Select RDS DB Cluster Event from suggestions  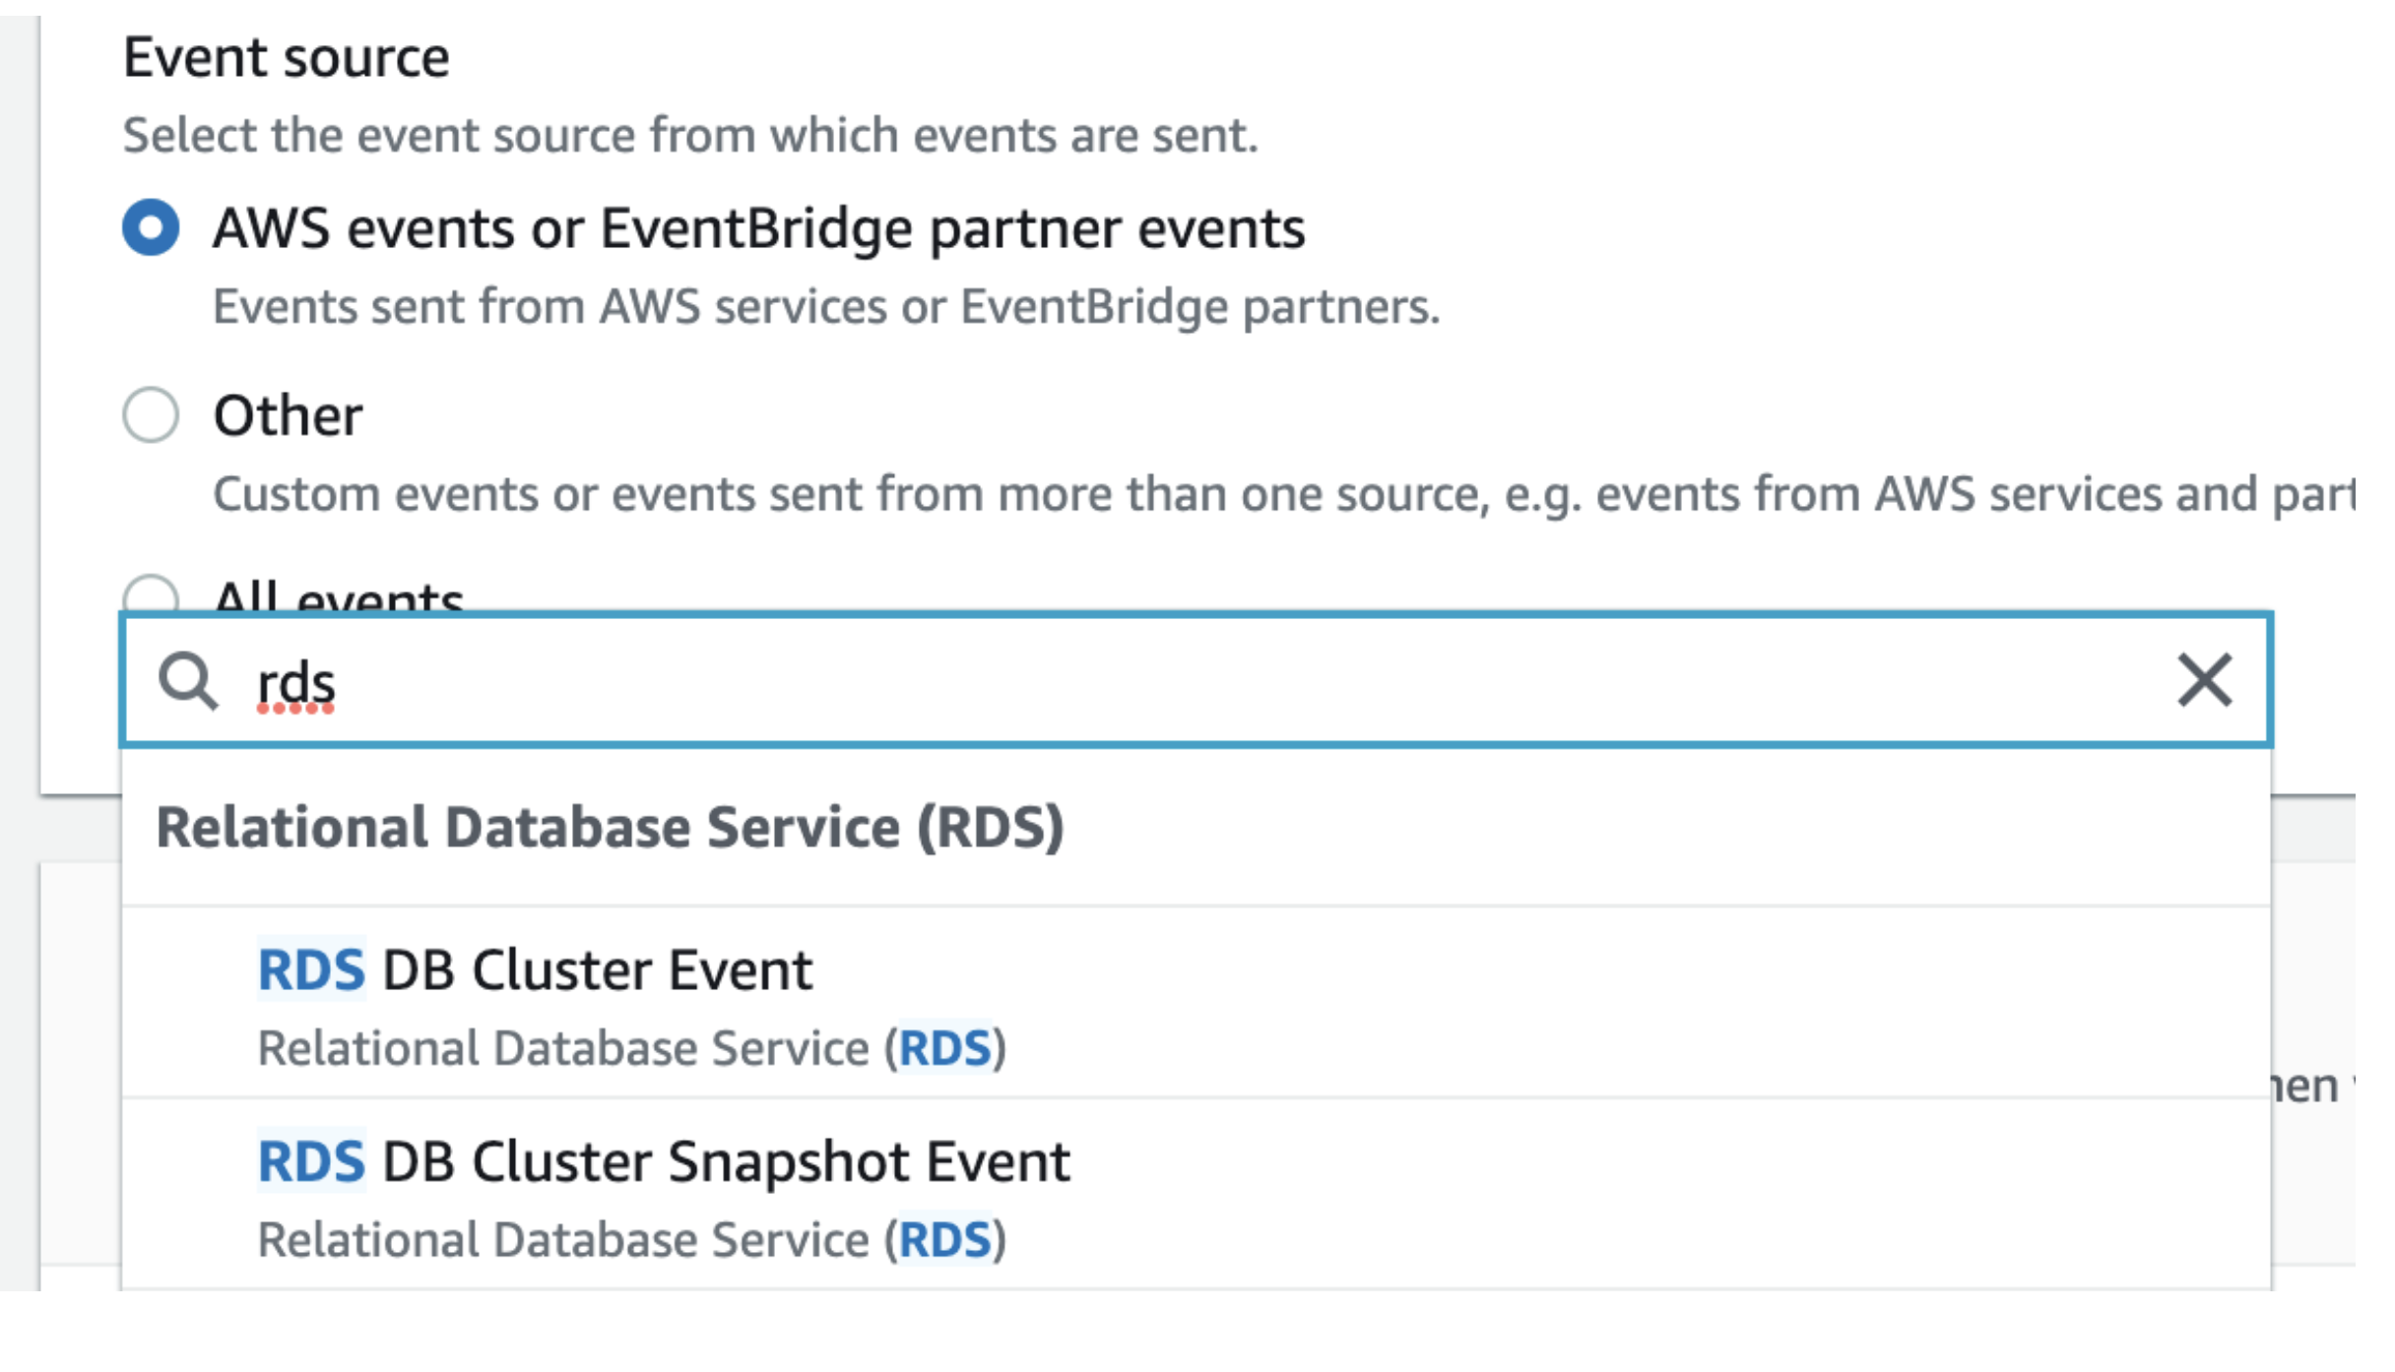(536, 970)
